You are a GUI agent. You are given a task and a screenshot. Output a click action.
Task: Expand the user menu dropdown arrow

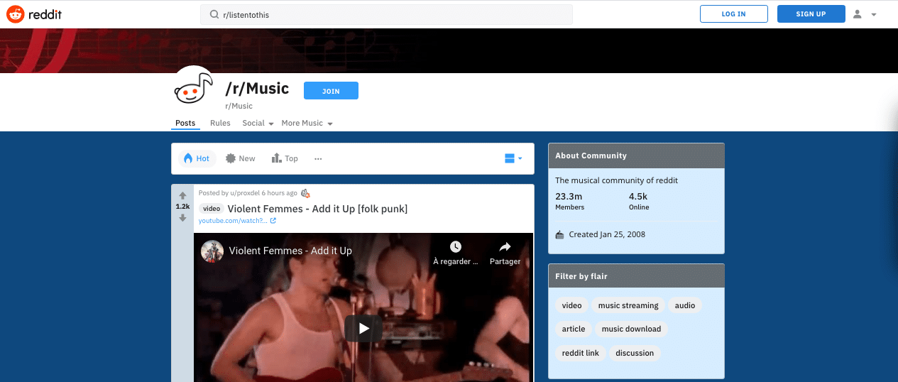[x=874, y=15]
